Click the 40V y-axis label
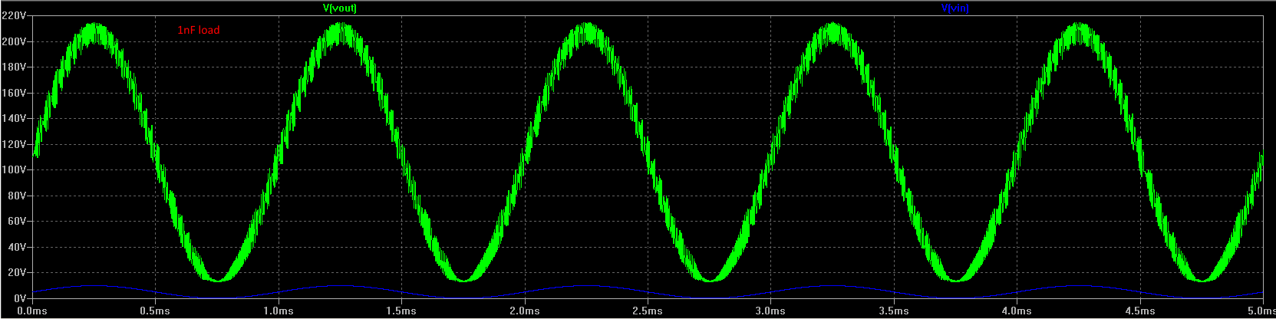Screen dimensions: 1276x319 coord(17,247)
